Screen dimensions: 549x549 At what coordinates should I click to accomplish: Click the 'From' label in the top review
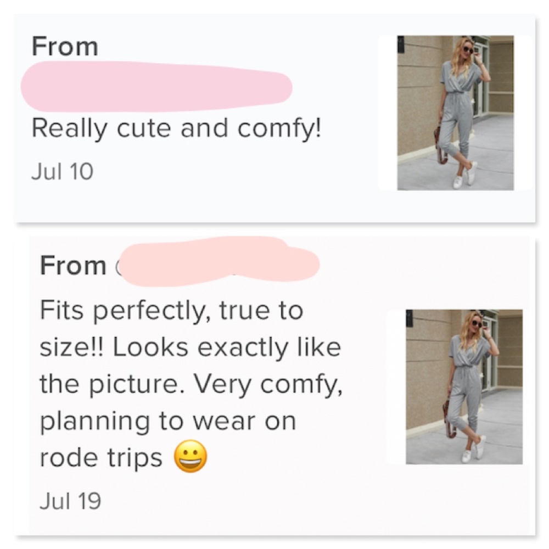click(65, 46)
